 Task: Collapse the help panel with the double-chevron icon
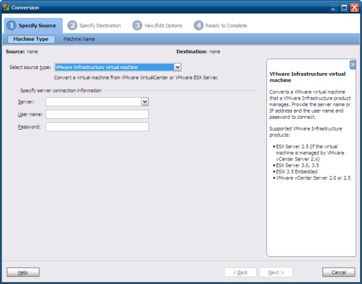click(352, 64)
